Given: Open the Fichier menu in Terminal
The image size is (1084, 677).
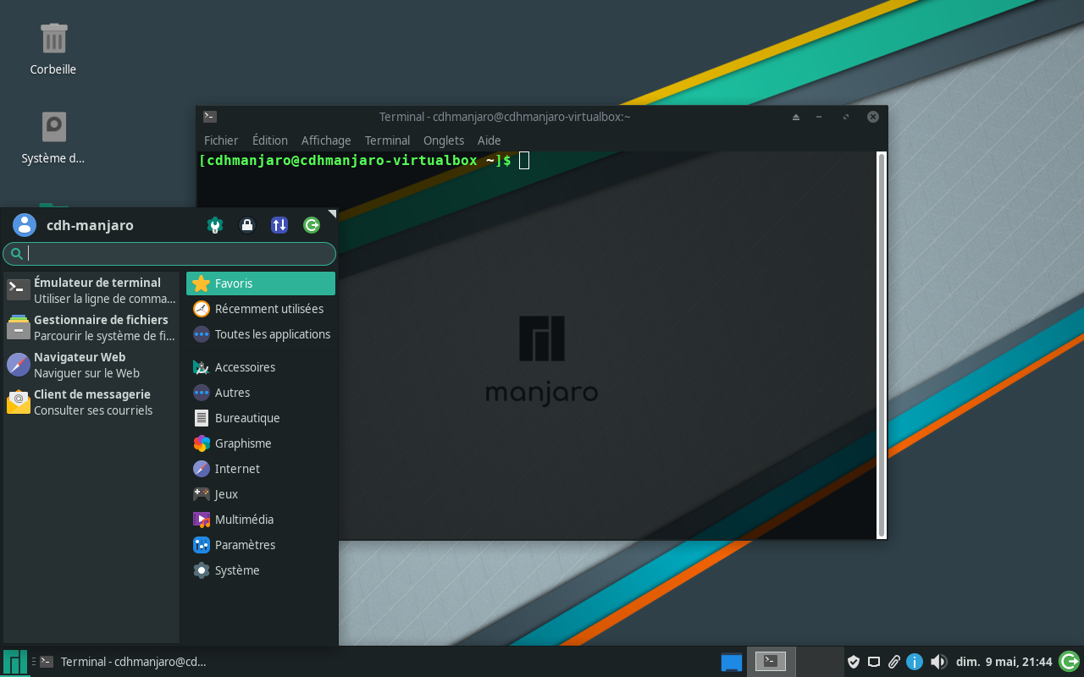Looking at the screenshot, I should click(220, 140).
